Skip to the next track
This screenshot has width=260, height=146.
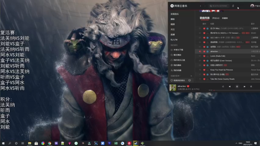[x=244, y=86]
